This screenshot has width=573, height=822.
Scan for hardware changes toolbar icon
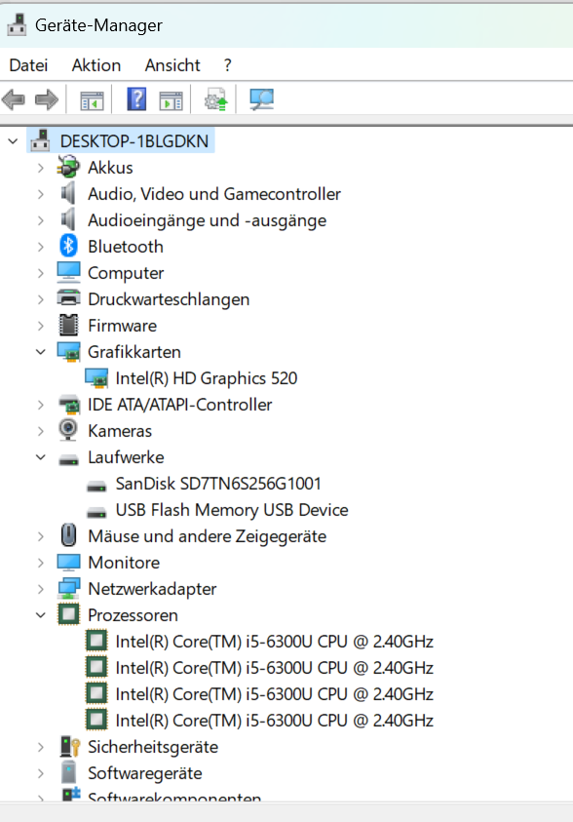click(x=261, y=99)
